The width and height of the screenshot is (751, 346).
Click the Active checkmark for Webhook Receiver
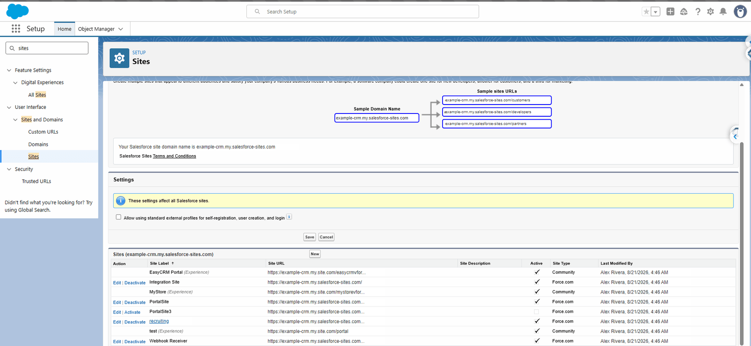(537, 341)
